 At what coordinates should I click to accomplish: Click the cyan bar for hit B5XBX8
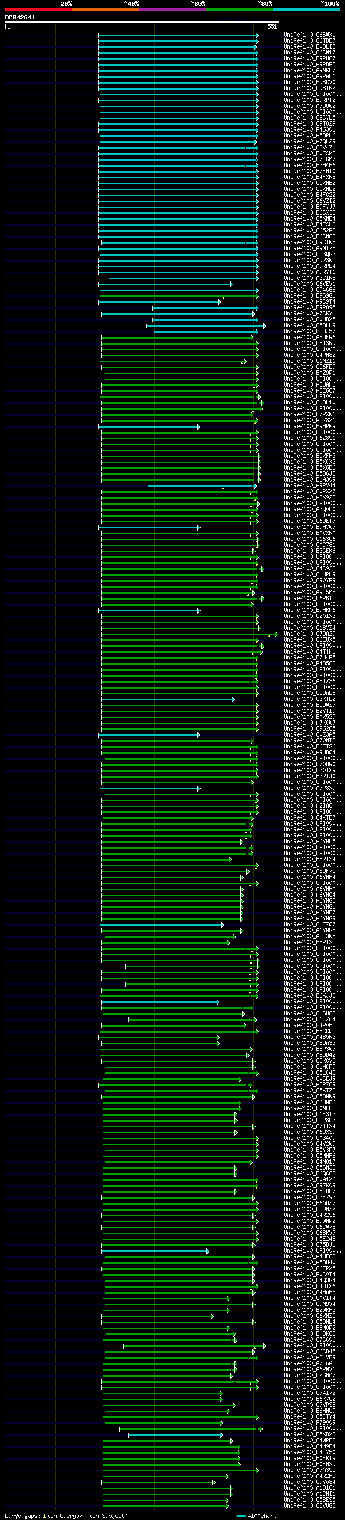[176, 1434]
